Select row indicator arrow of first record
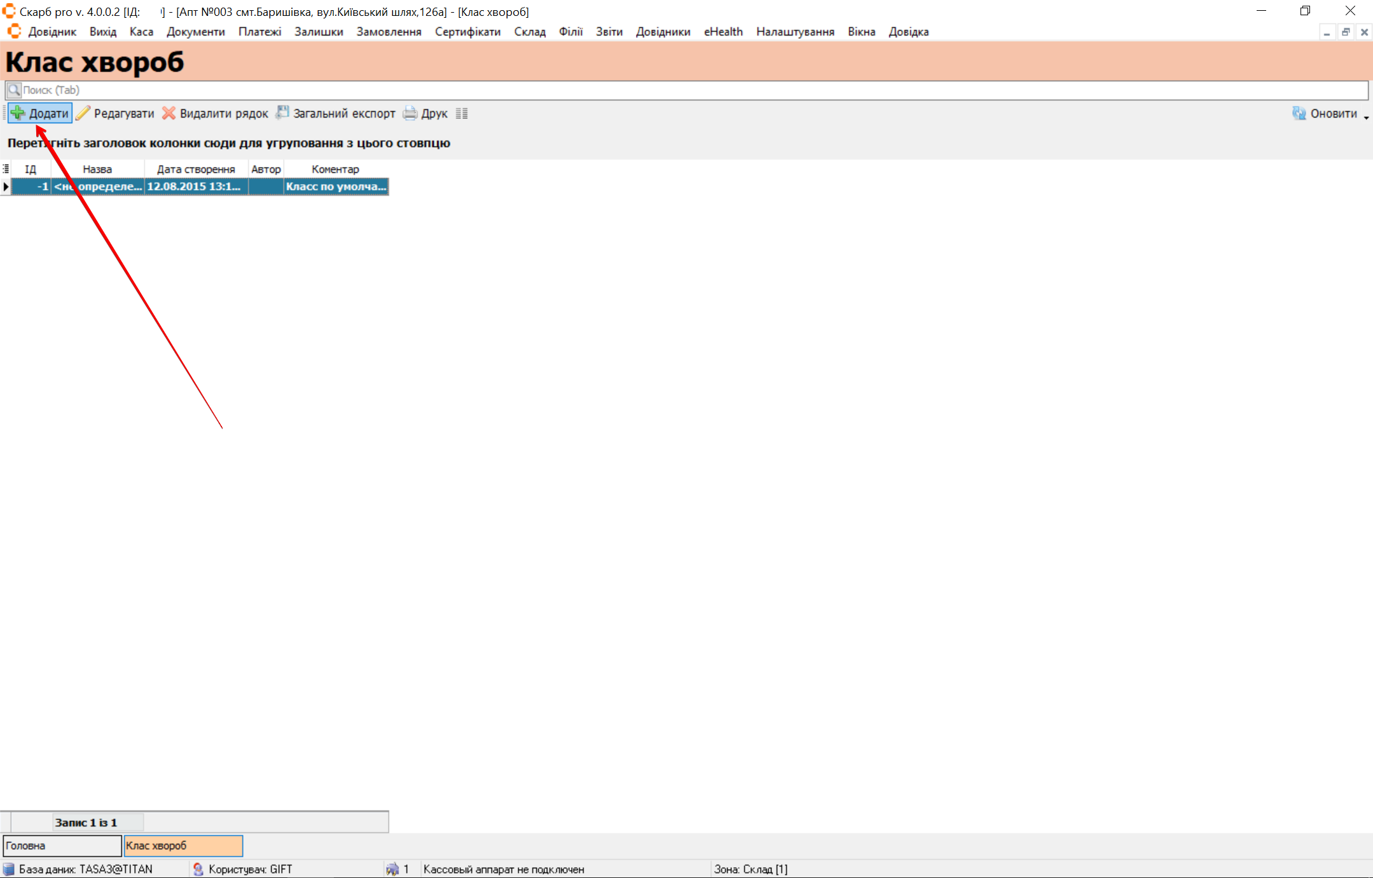This screenshot has height=878, width=1373. coord(6,187)
